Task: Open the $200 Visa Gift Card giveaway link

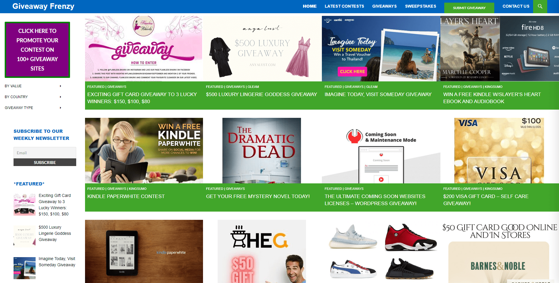Action: click(486, 200)
